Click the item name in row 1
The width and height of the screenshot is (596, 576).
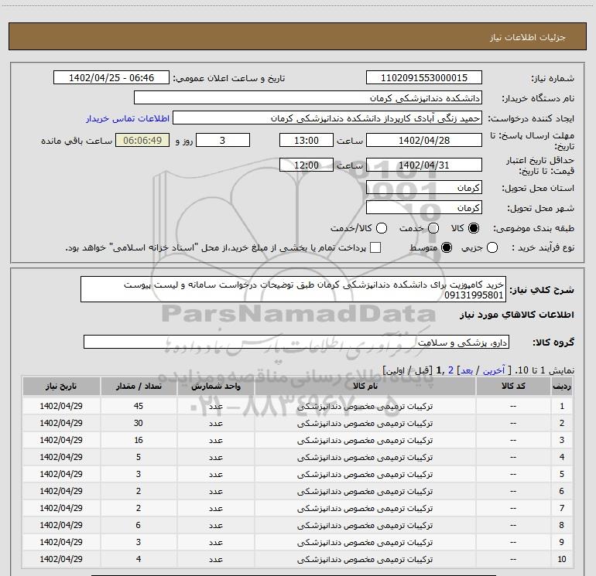click(x=365, y=406)
